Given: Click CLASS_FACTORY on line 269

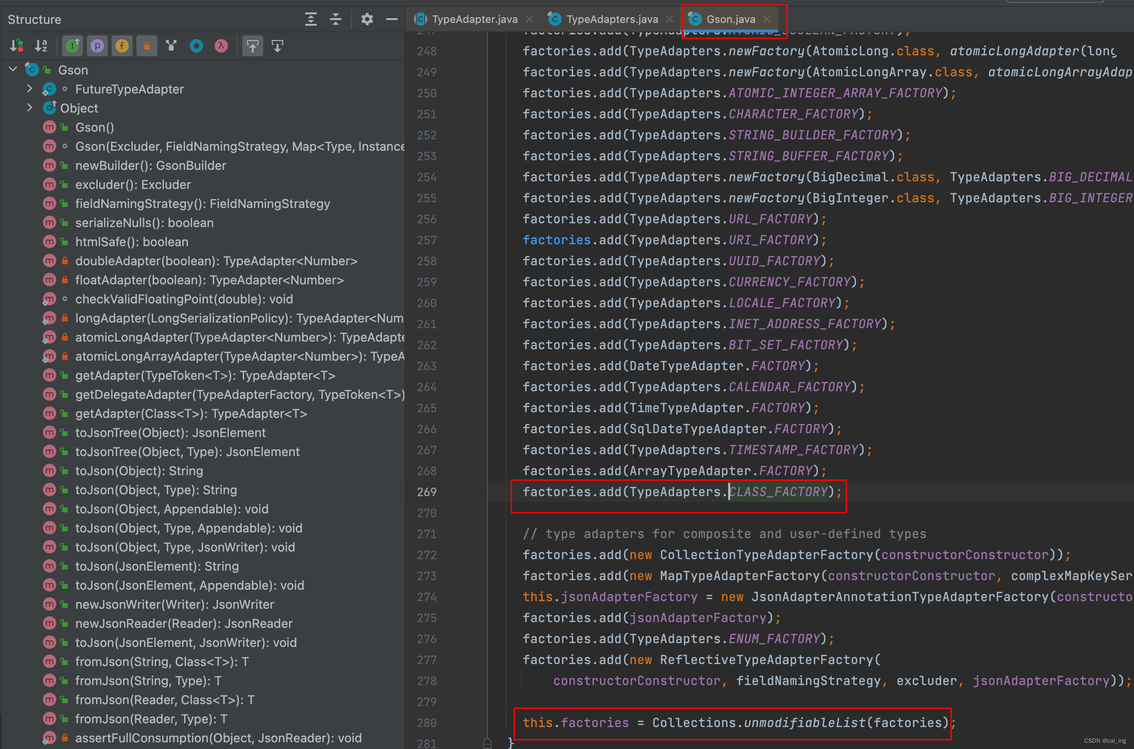Looking at the screenshot, I should tap(778, 491).
